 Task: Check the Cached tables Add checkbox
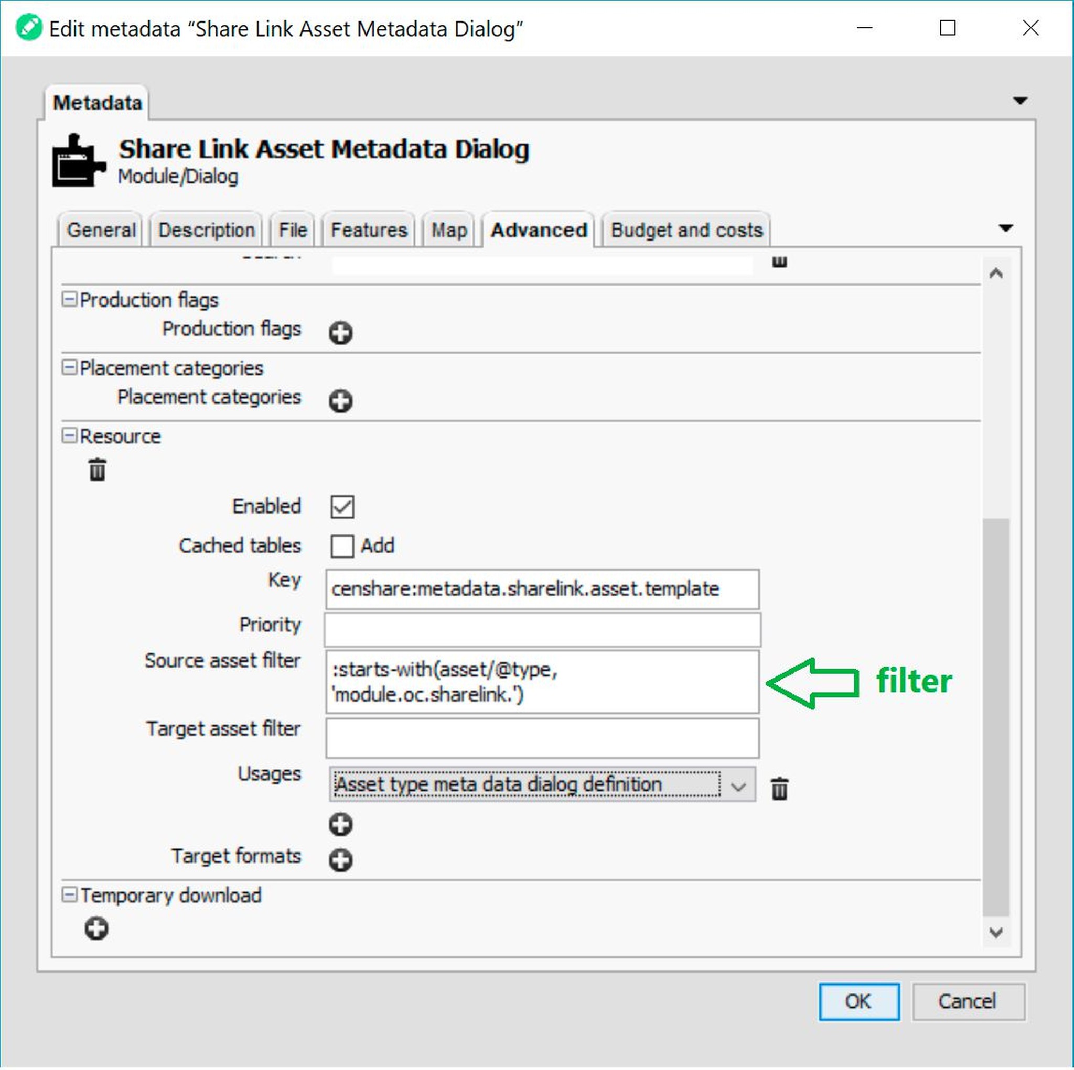click(x=342, y=546)
